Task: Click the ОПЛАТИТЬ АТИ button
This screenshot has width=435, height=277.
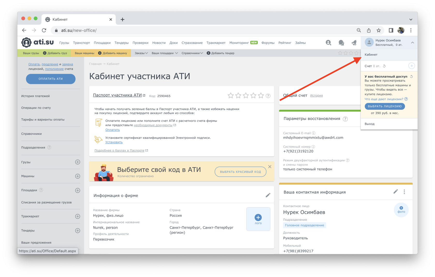Action: pyautogui.click(x=51, y=79)
